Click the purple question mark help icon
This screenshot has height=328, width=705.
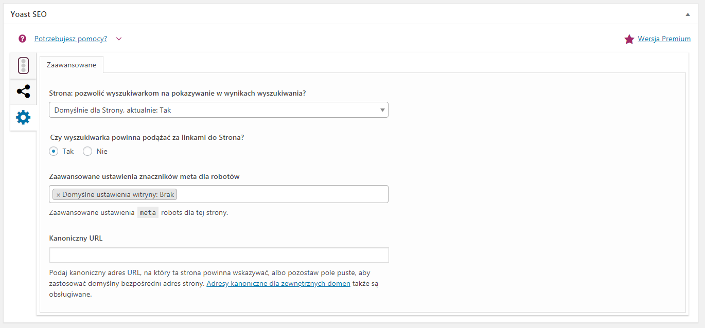[22, 39]
